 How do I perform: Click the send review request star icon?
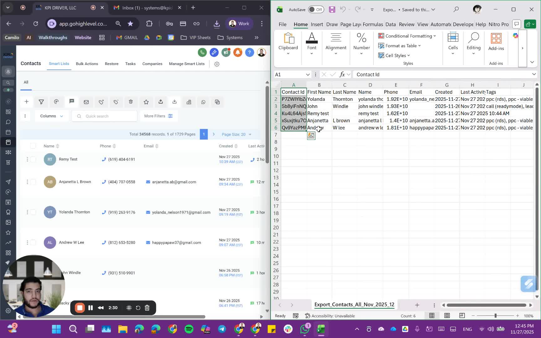[x=146, y=102]
